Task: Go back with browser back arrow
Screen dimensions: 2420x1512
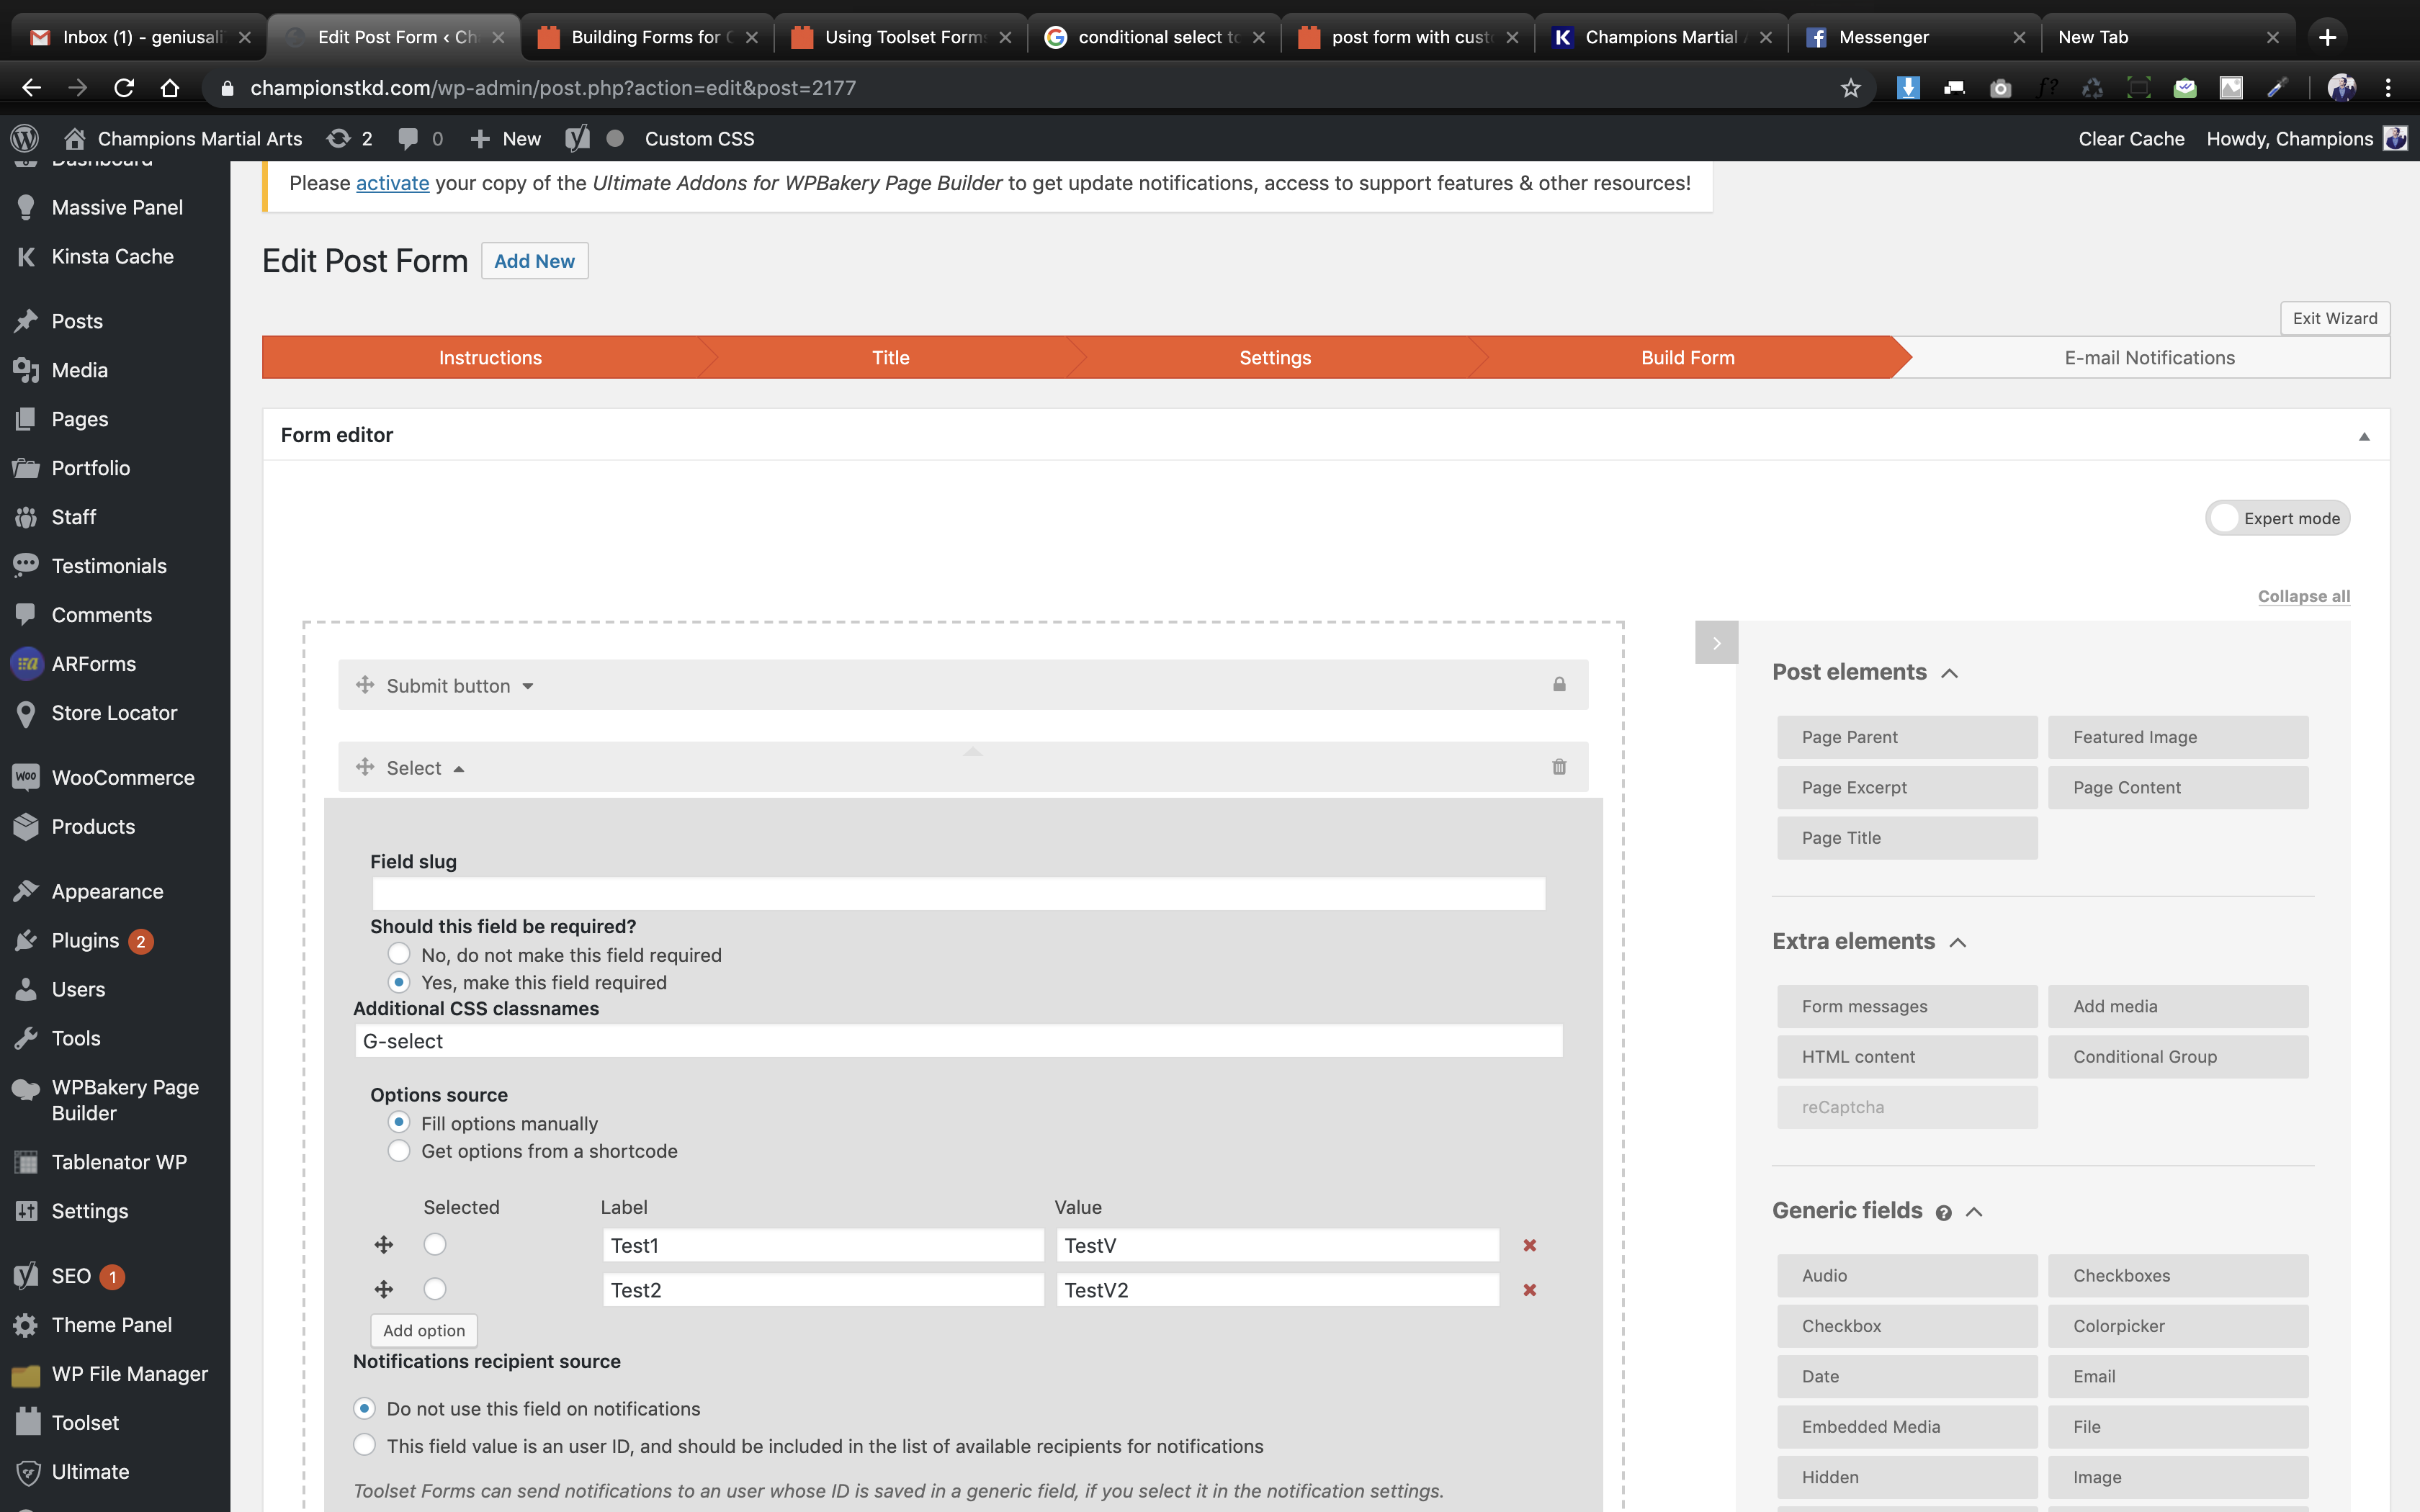Action: (32, 88)
